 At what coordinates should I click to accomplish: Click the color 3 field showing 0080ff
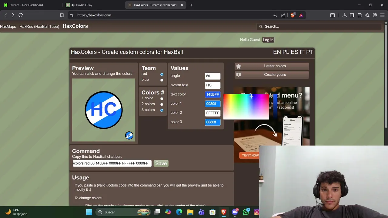tap(212, 122)
